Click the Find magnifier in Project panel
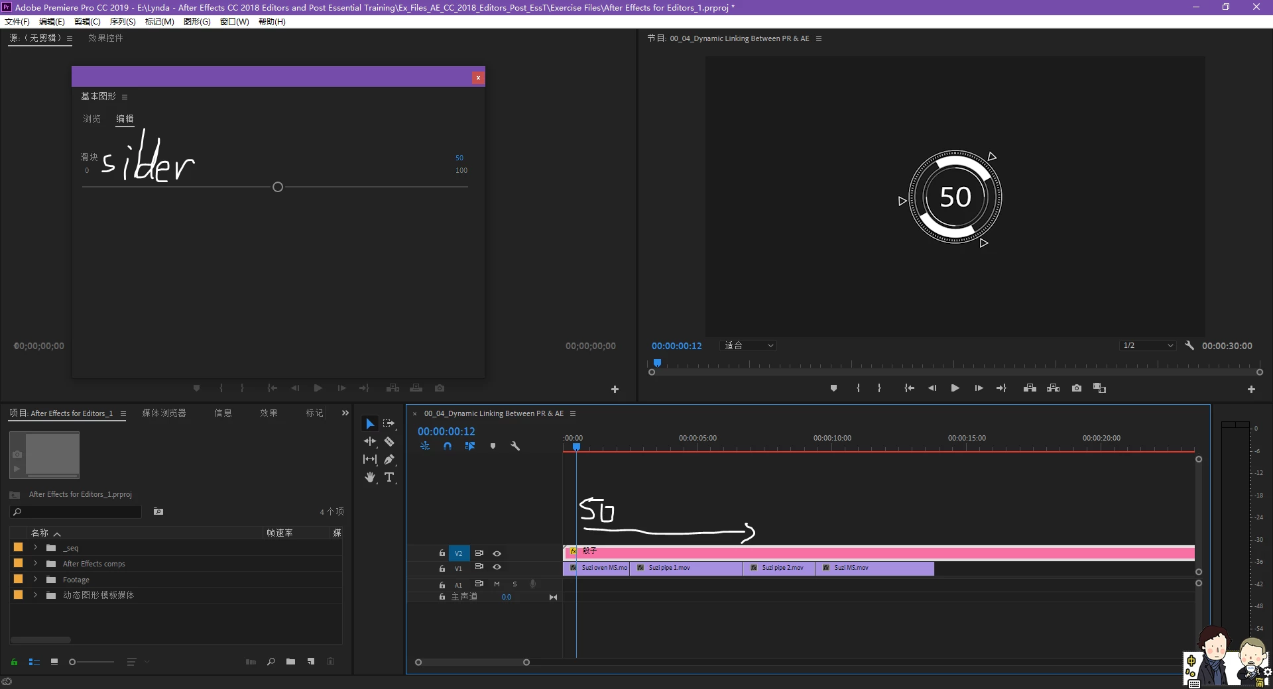 [271, 661]
